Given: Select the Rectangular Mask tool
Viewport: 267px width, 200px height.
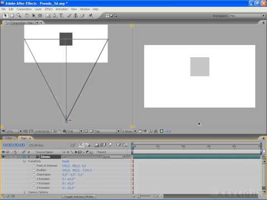Looking at the screenshot, I should click(48, 16).
